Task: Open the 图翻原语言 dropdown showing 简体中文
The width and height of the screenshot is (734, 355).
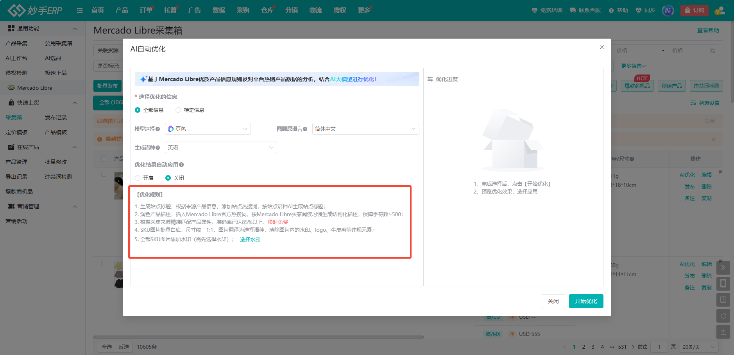Action: pyautogui.click(x=366, y=129)
